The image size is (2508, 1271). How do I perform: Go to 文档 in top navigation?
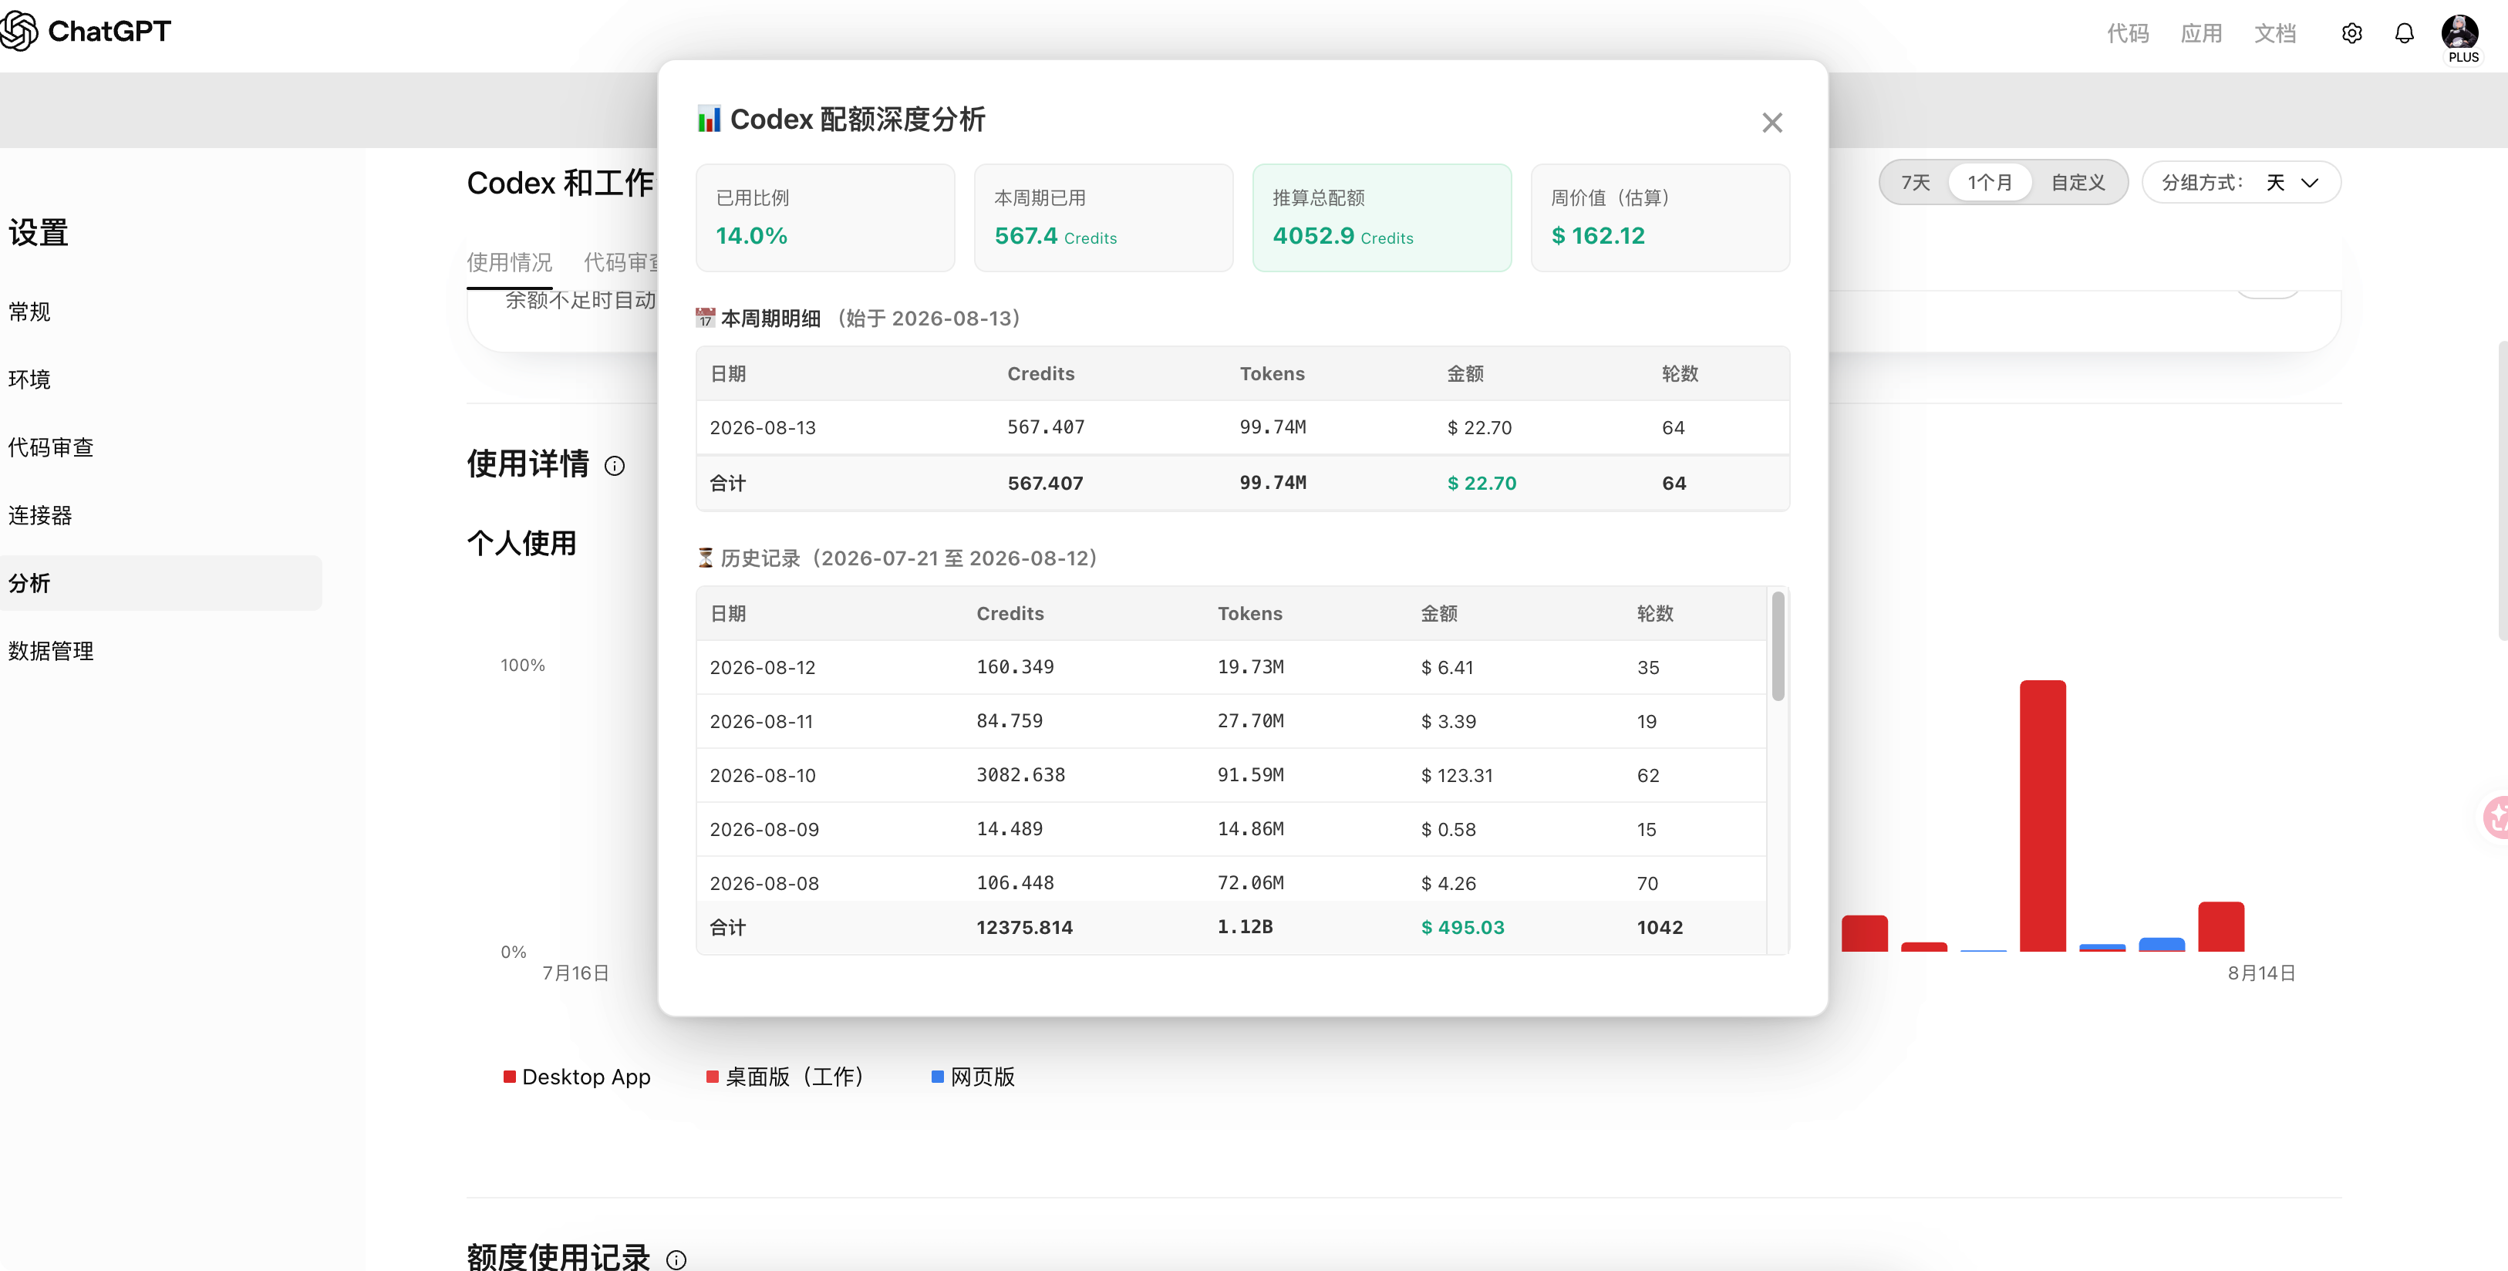pos(2274,33)
